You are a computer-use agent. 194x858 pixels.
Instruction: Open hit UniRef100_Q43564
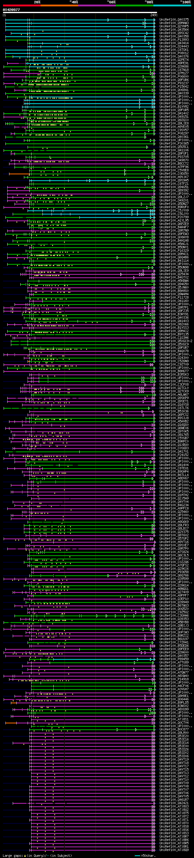tap(174, 30)
